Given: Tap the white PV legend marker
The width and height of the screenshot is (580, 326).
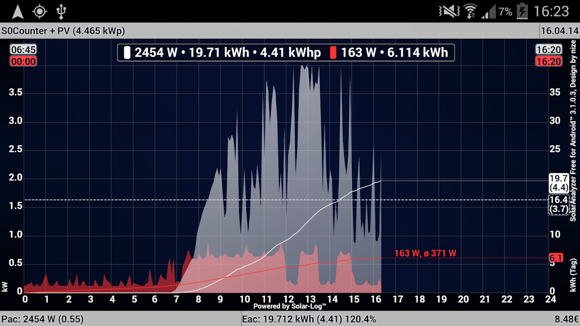Looking at the screenshot, I should click(x=127, y=52).
